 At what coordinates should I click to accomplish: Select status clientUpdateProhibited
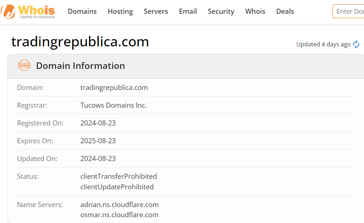click(117, 187)
